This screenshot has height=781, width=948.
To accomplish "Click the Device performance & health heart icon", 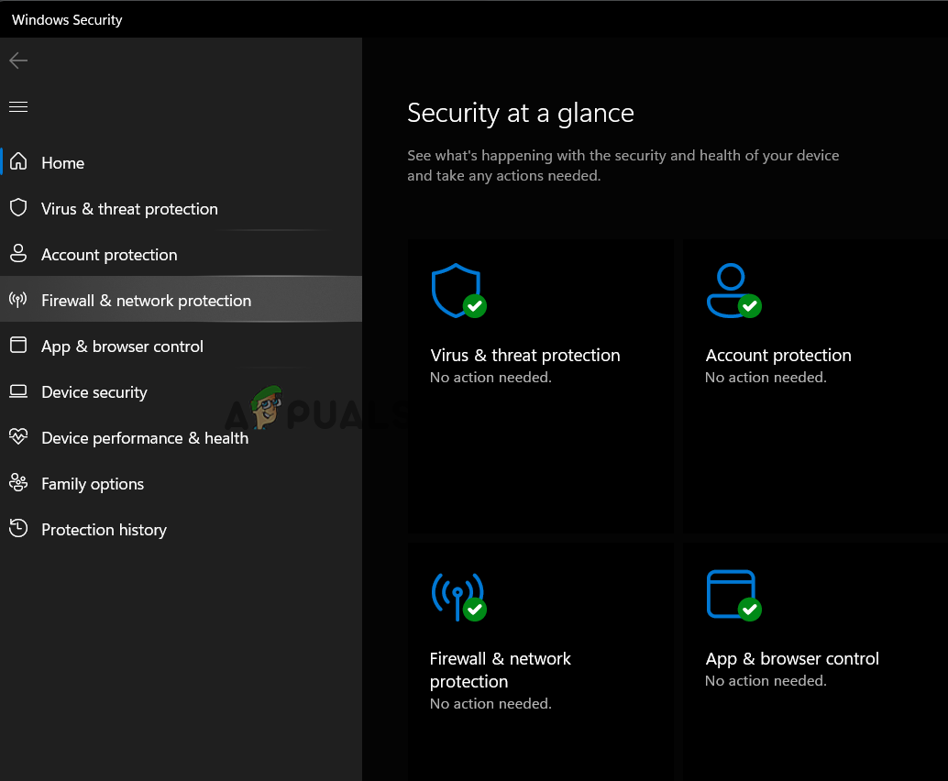I will (x=18, y=437).
